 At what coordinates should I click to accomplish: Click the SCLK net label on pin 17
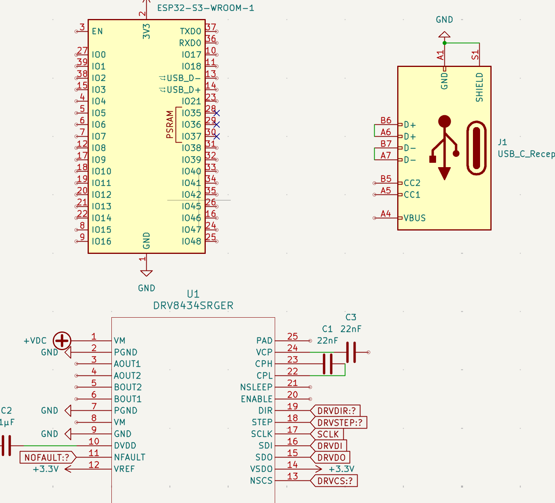click(327, 434)
